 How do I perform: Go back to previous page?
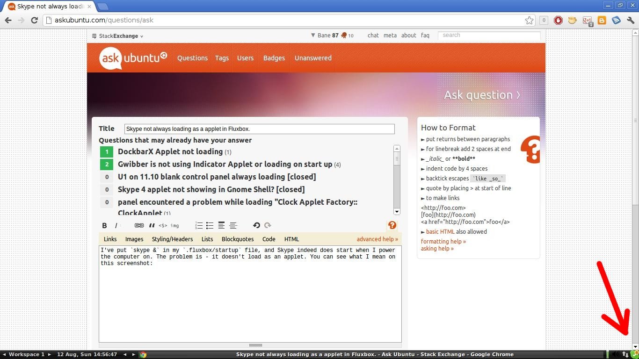click(x=8, y=20)
